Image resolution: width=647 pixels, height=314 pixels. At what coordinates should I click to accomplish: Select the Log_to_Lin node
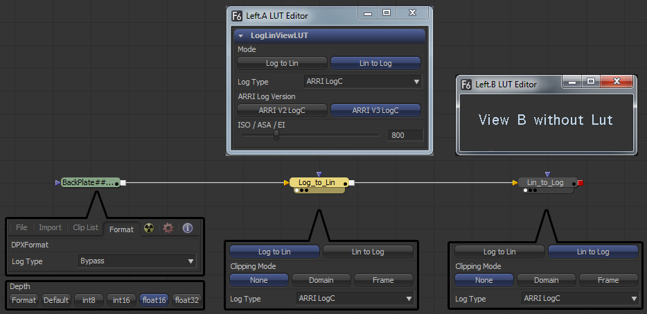[317, 183]
